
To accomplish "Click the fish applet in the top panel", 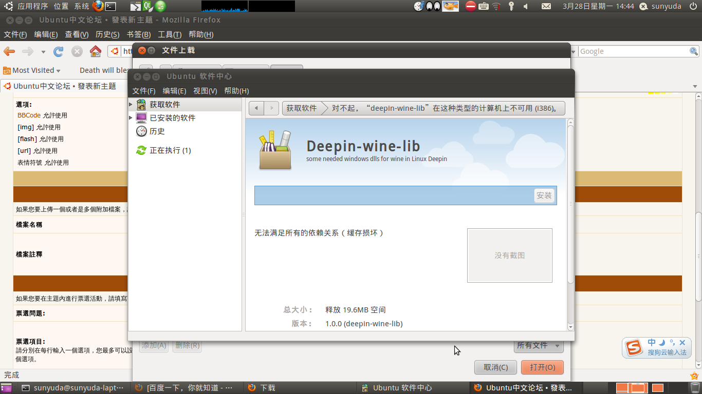I will tap(451, 6).
